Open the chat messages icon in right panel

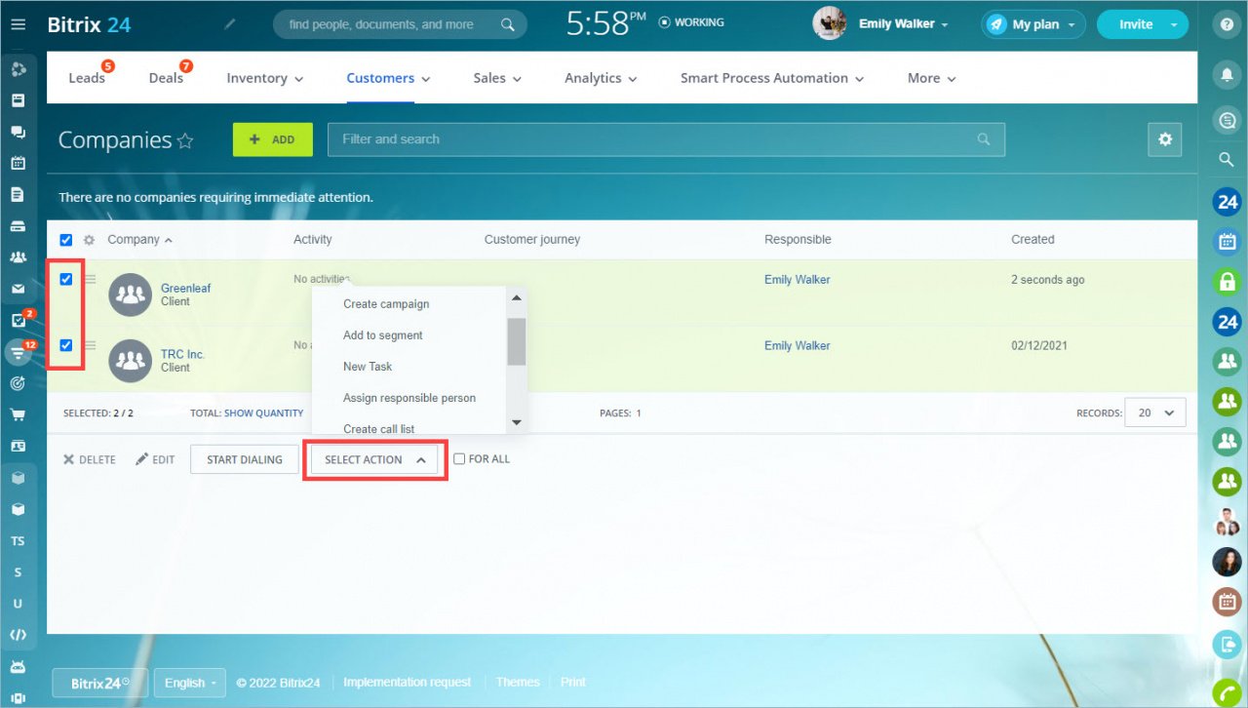[x=1228, y=119]
